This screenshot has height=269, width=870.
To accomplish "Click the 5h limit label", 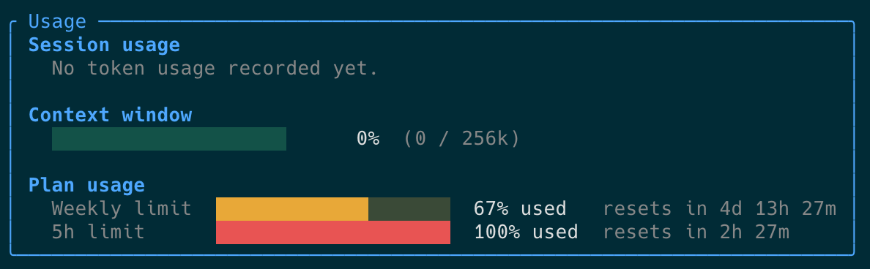I will coord(98,232).
